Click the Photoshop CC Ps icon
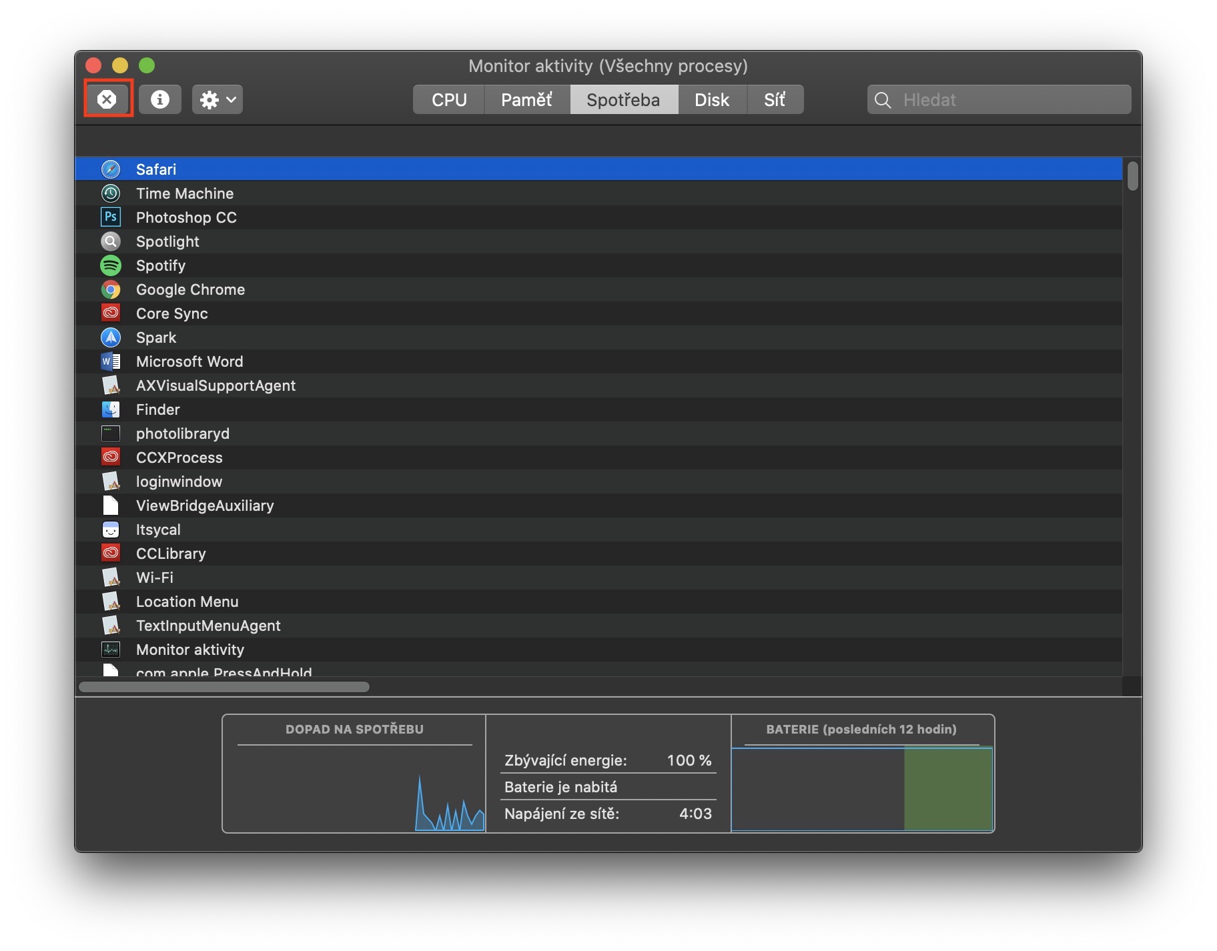The image size is (1217, 951). pyautogui.click(x=111, y=217)
